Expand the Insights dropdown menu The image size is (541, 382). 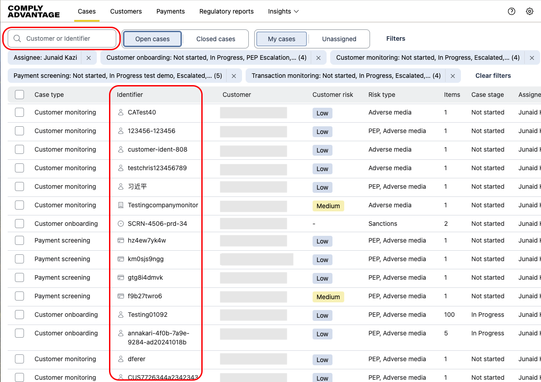[283, 11]
